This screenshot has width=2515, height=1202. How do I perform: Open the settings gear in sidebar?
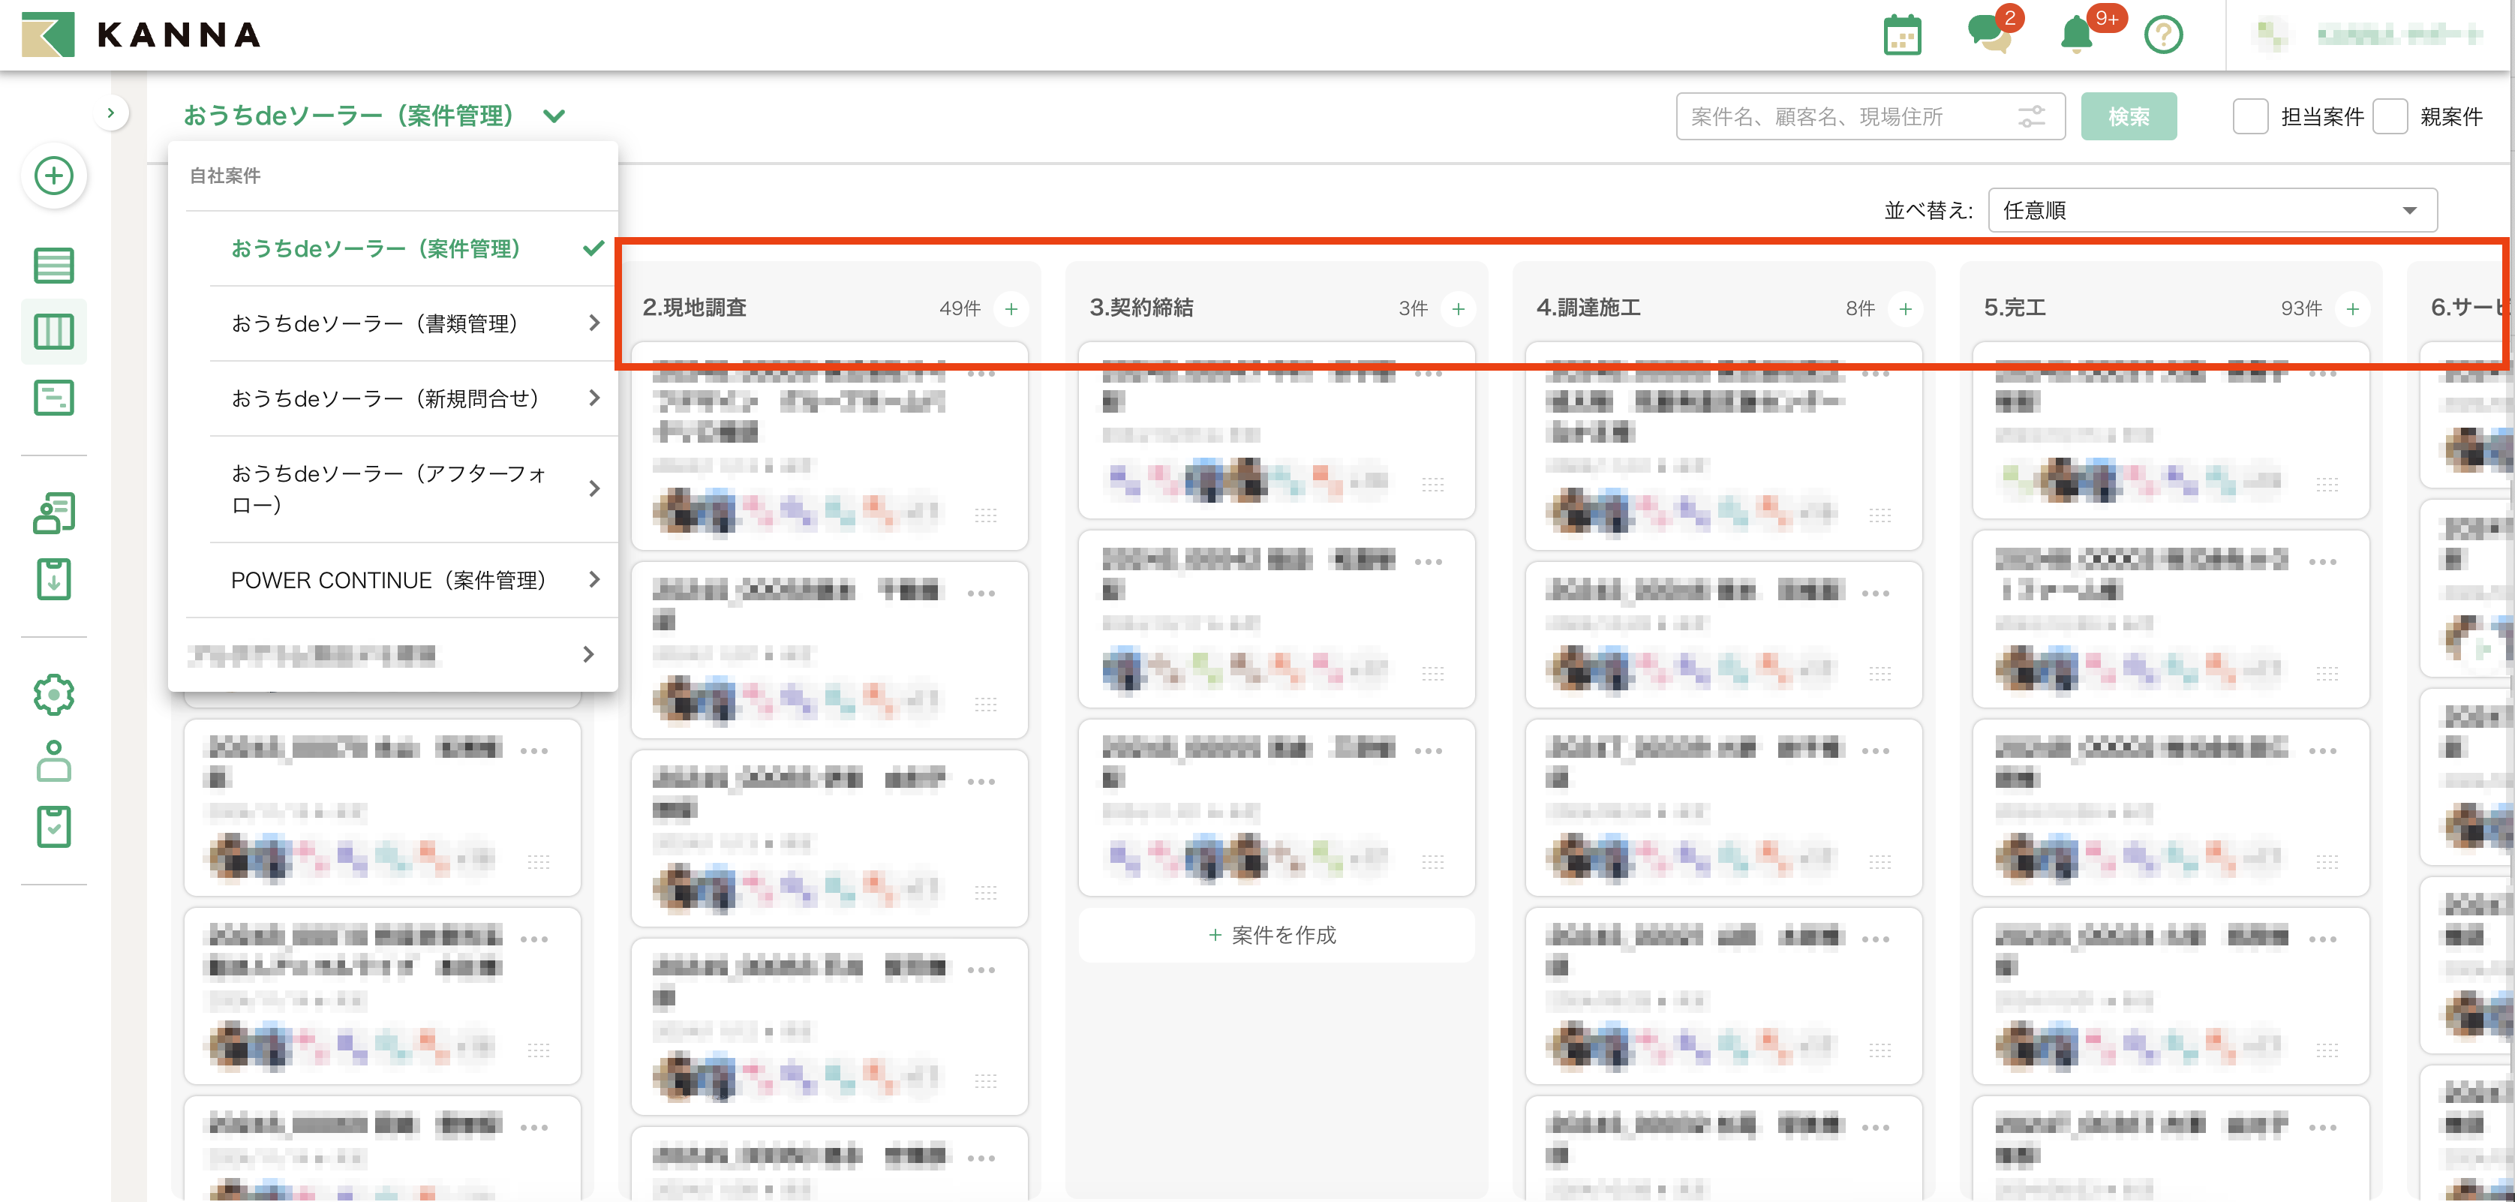click(54, 694)
